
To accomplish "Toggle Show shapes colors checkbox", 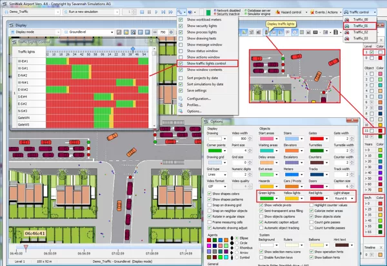I will pyautogui.click(x=209, y=194).
